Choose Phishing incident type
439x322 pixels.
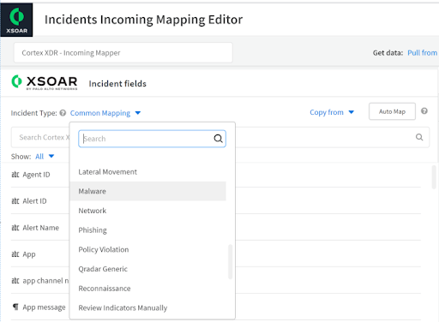tap(147, 230)
